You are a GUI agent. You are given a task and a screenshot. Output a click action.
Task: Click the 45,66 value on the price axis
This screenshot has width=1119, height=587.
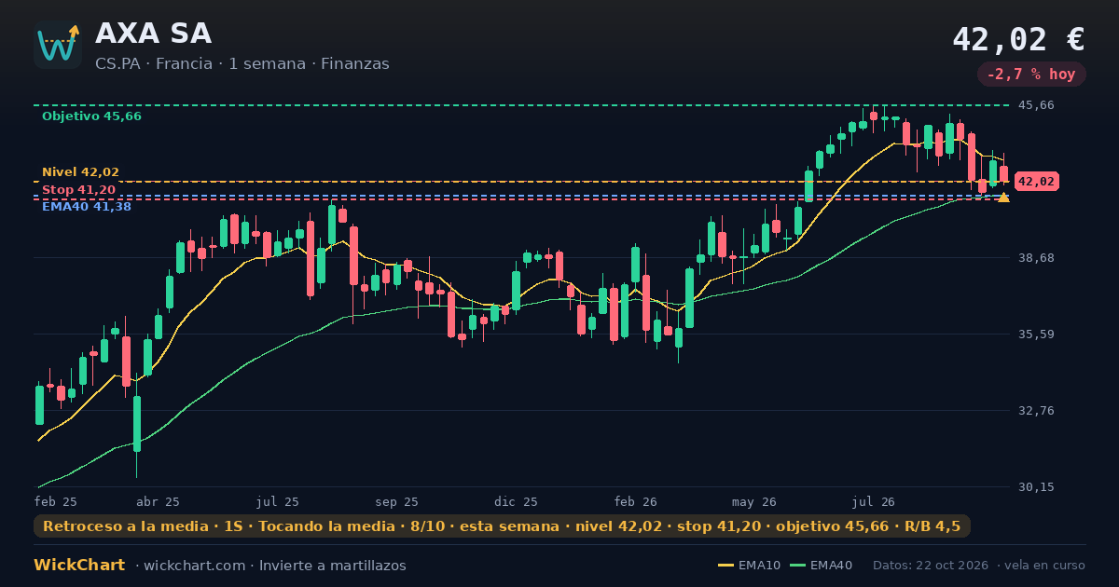1037,105
